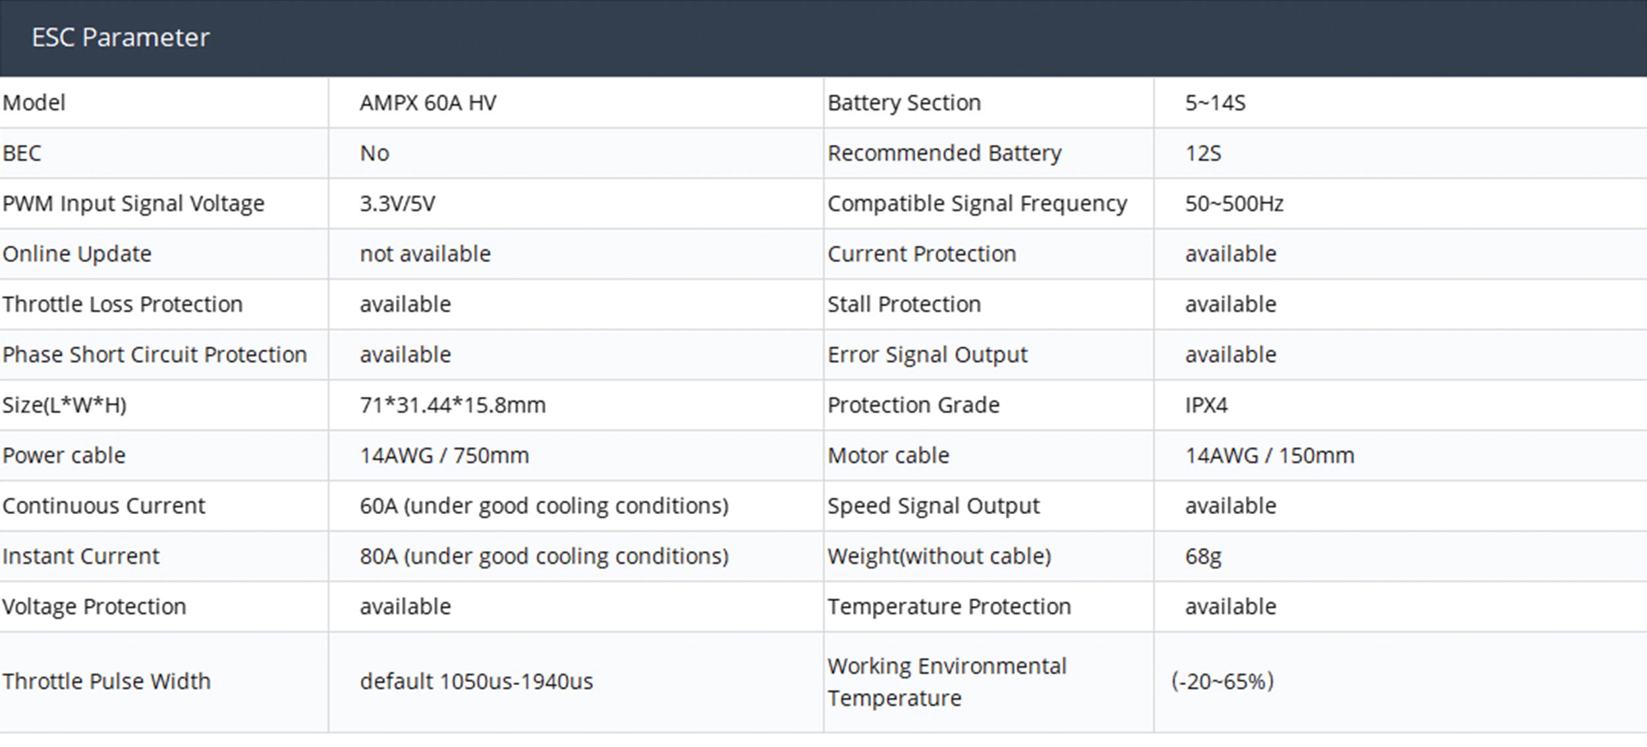The height and width of the screenshot is (747, 1647).
Task: Click the 71*31.44*15.8mm size value
Action: (x=453, y=405)
